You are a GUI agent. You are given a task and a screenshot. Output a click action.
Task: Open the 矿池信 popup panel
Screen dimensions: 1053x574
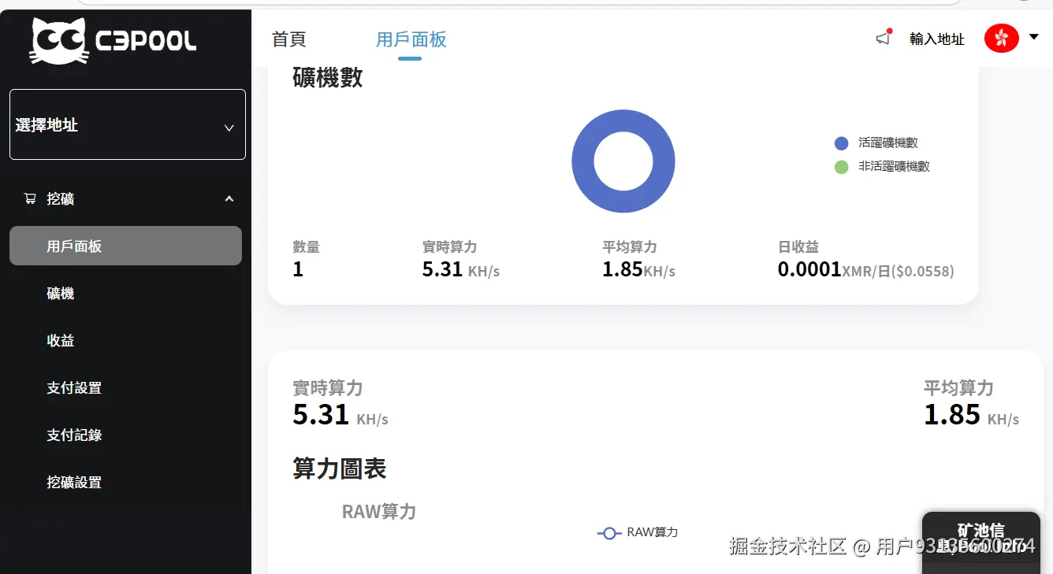tap(981, 542)
